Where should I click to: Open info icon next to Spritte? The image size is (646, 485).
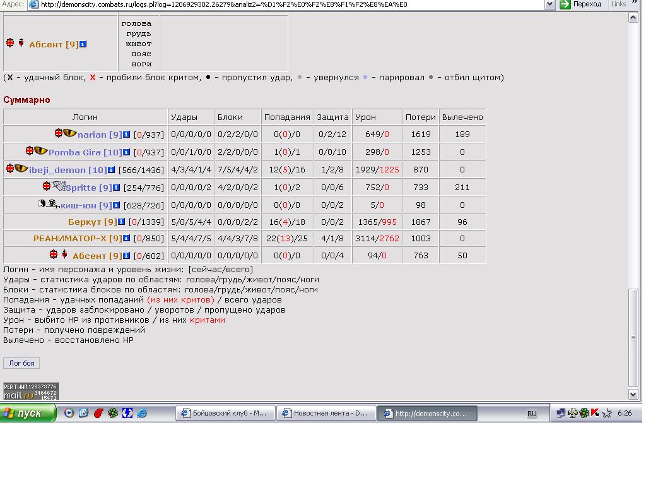coord(117,187)
